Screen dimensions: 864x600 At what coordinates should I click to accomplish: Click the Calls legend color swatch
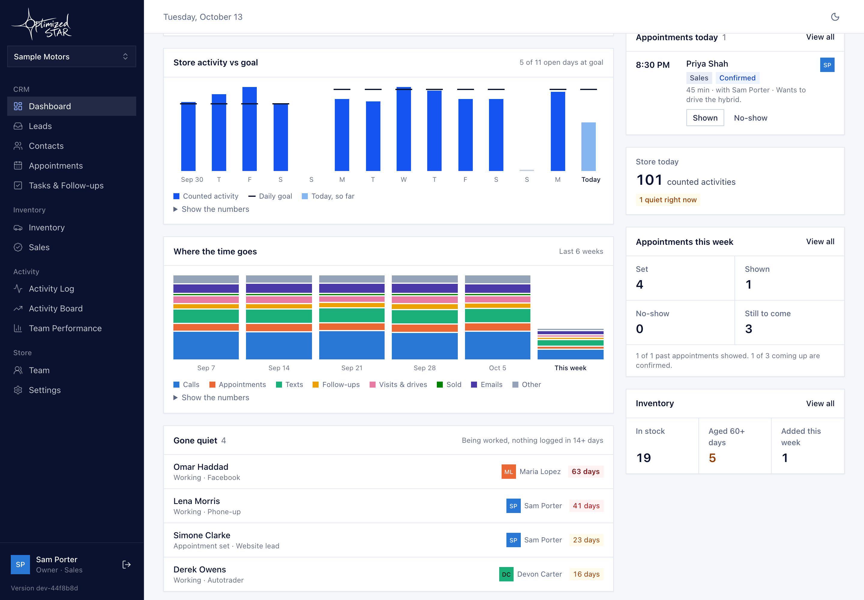coord(176,385)
